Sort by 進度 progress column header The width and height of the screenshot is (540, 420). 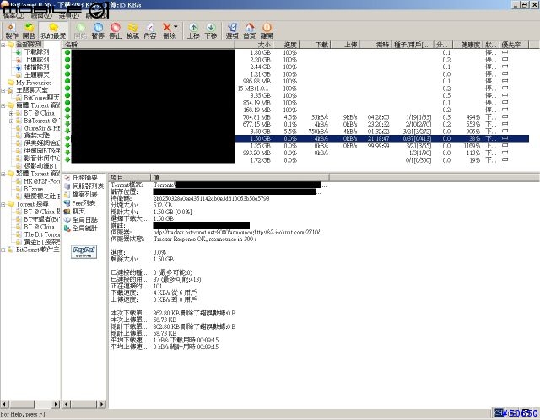pyautogui.click(x=287, y=45)
